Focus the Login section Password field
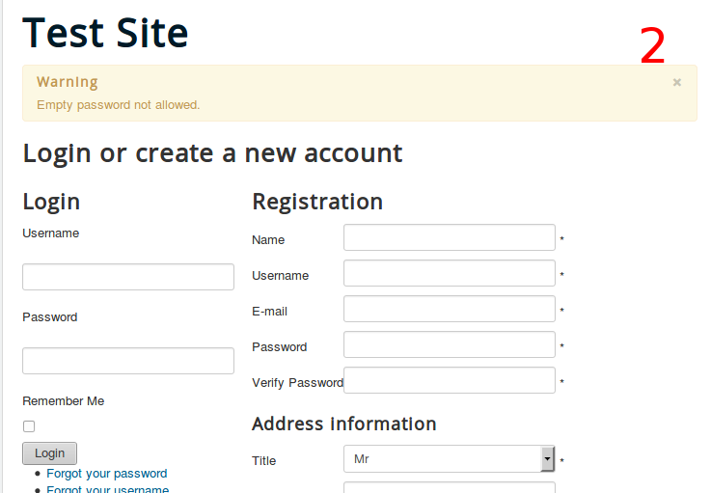Screen dimensions: 711x493 pyautogui.click(x=128, y=361)
